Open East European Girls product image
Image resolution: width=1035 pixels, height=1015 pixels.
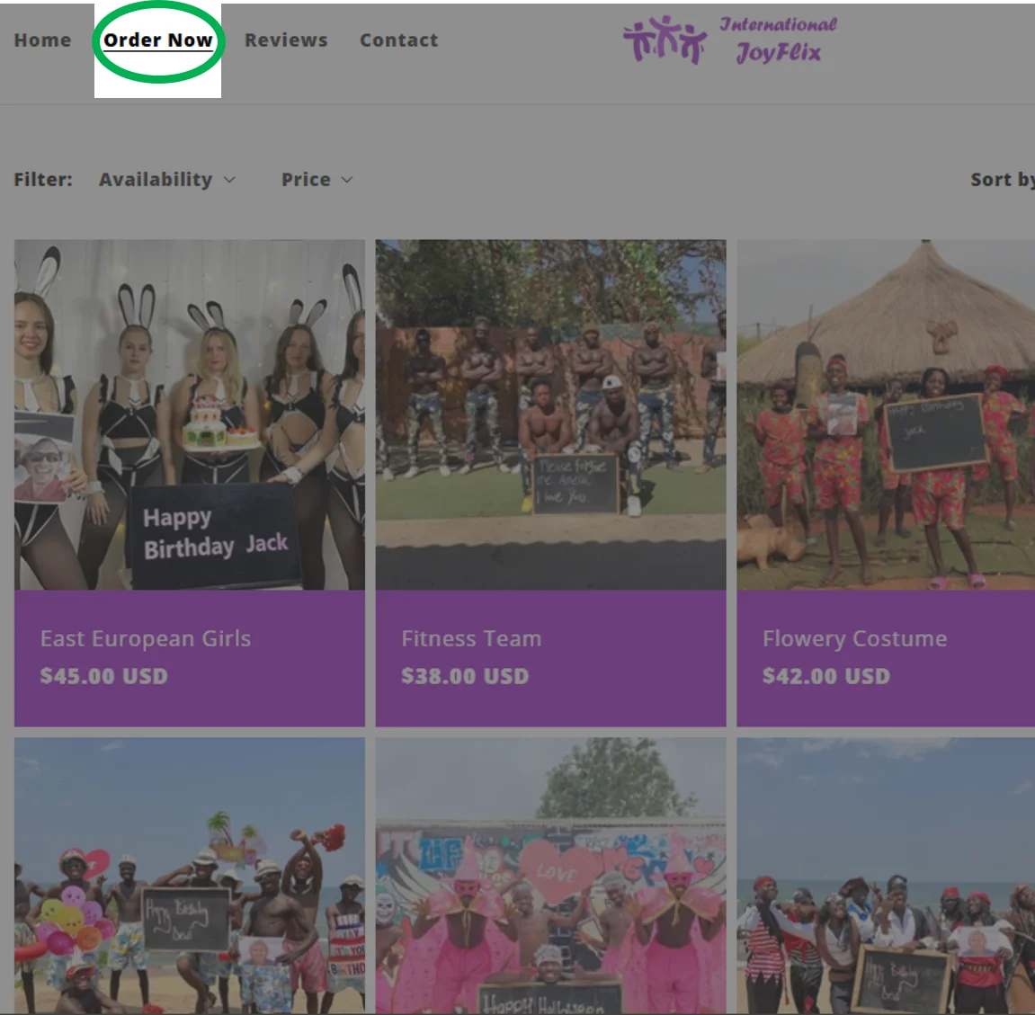click(190, 414)
